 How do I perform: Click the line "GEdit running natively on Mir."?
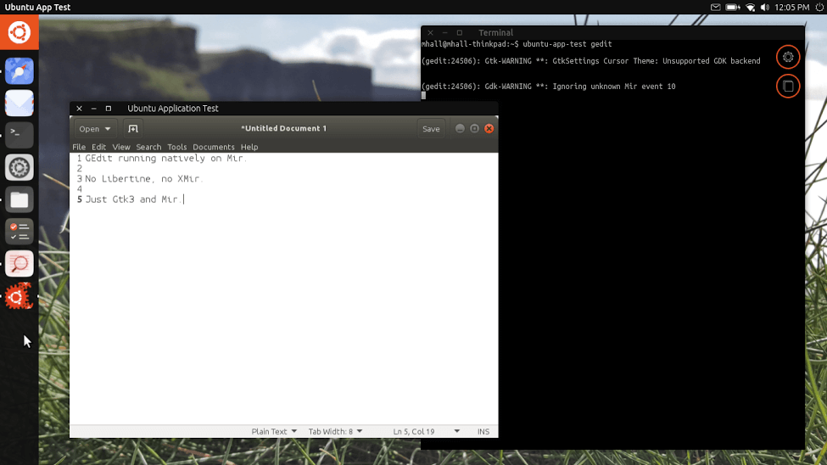click(x=165, y=159)
